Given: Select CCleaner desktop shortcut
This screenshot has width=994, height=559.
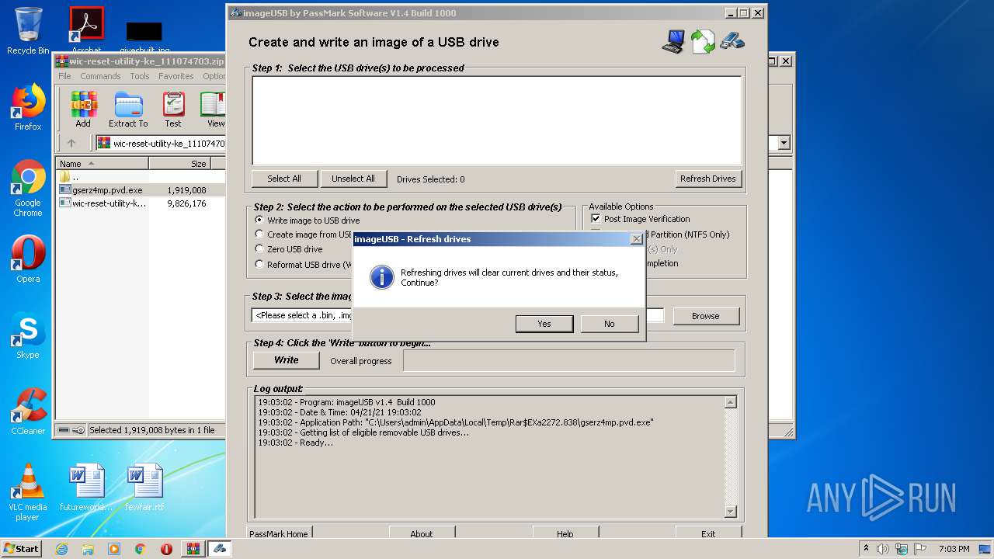Looking at the screenshot, I should (x=28, y=411).
